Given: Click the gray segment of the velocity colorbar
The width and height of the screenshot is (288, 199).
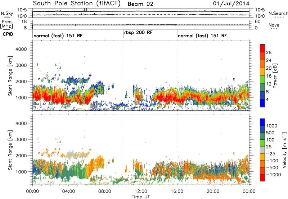Looking at the screenshot, I should [262, 150].
